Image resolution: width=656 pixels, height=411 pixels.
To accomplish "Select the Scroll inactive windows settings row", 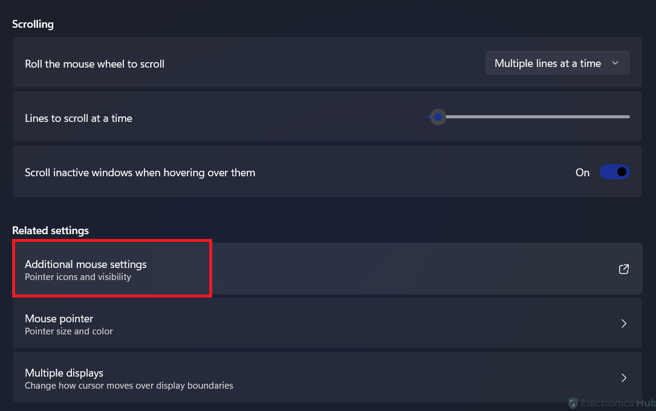I will [x=326, y=172].
